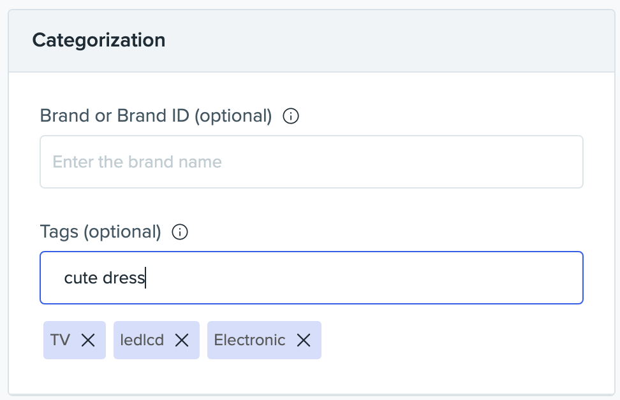Remove the TV tag
Screen dimensions: 620x400
(x=88, y=340)
